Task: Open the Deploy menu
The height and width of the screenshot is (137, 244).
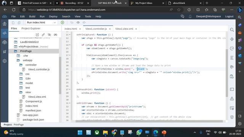Action: pyautogui.click(x=53, y=16)
